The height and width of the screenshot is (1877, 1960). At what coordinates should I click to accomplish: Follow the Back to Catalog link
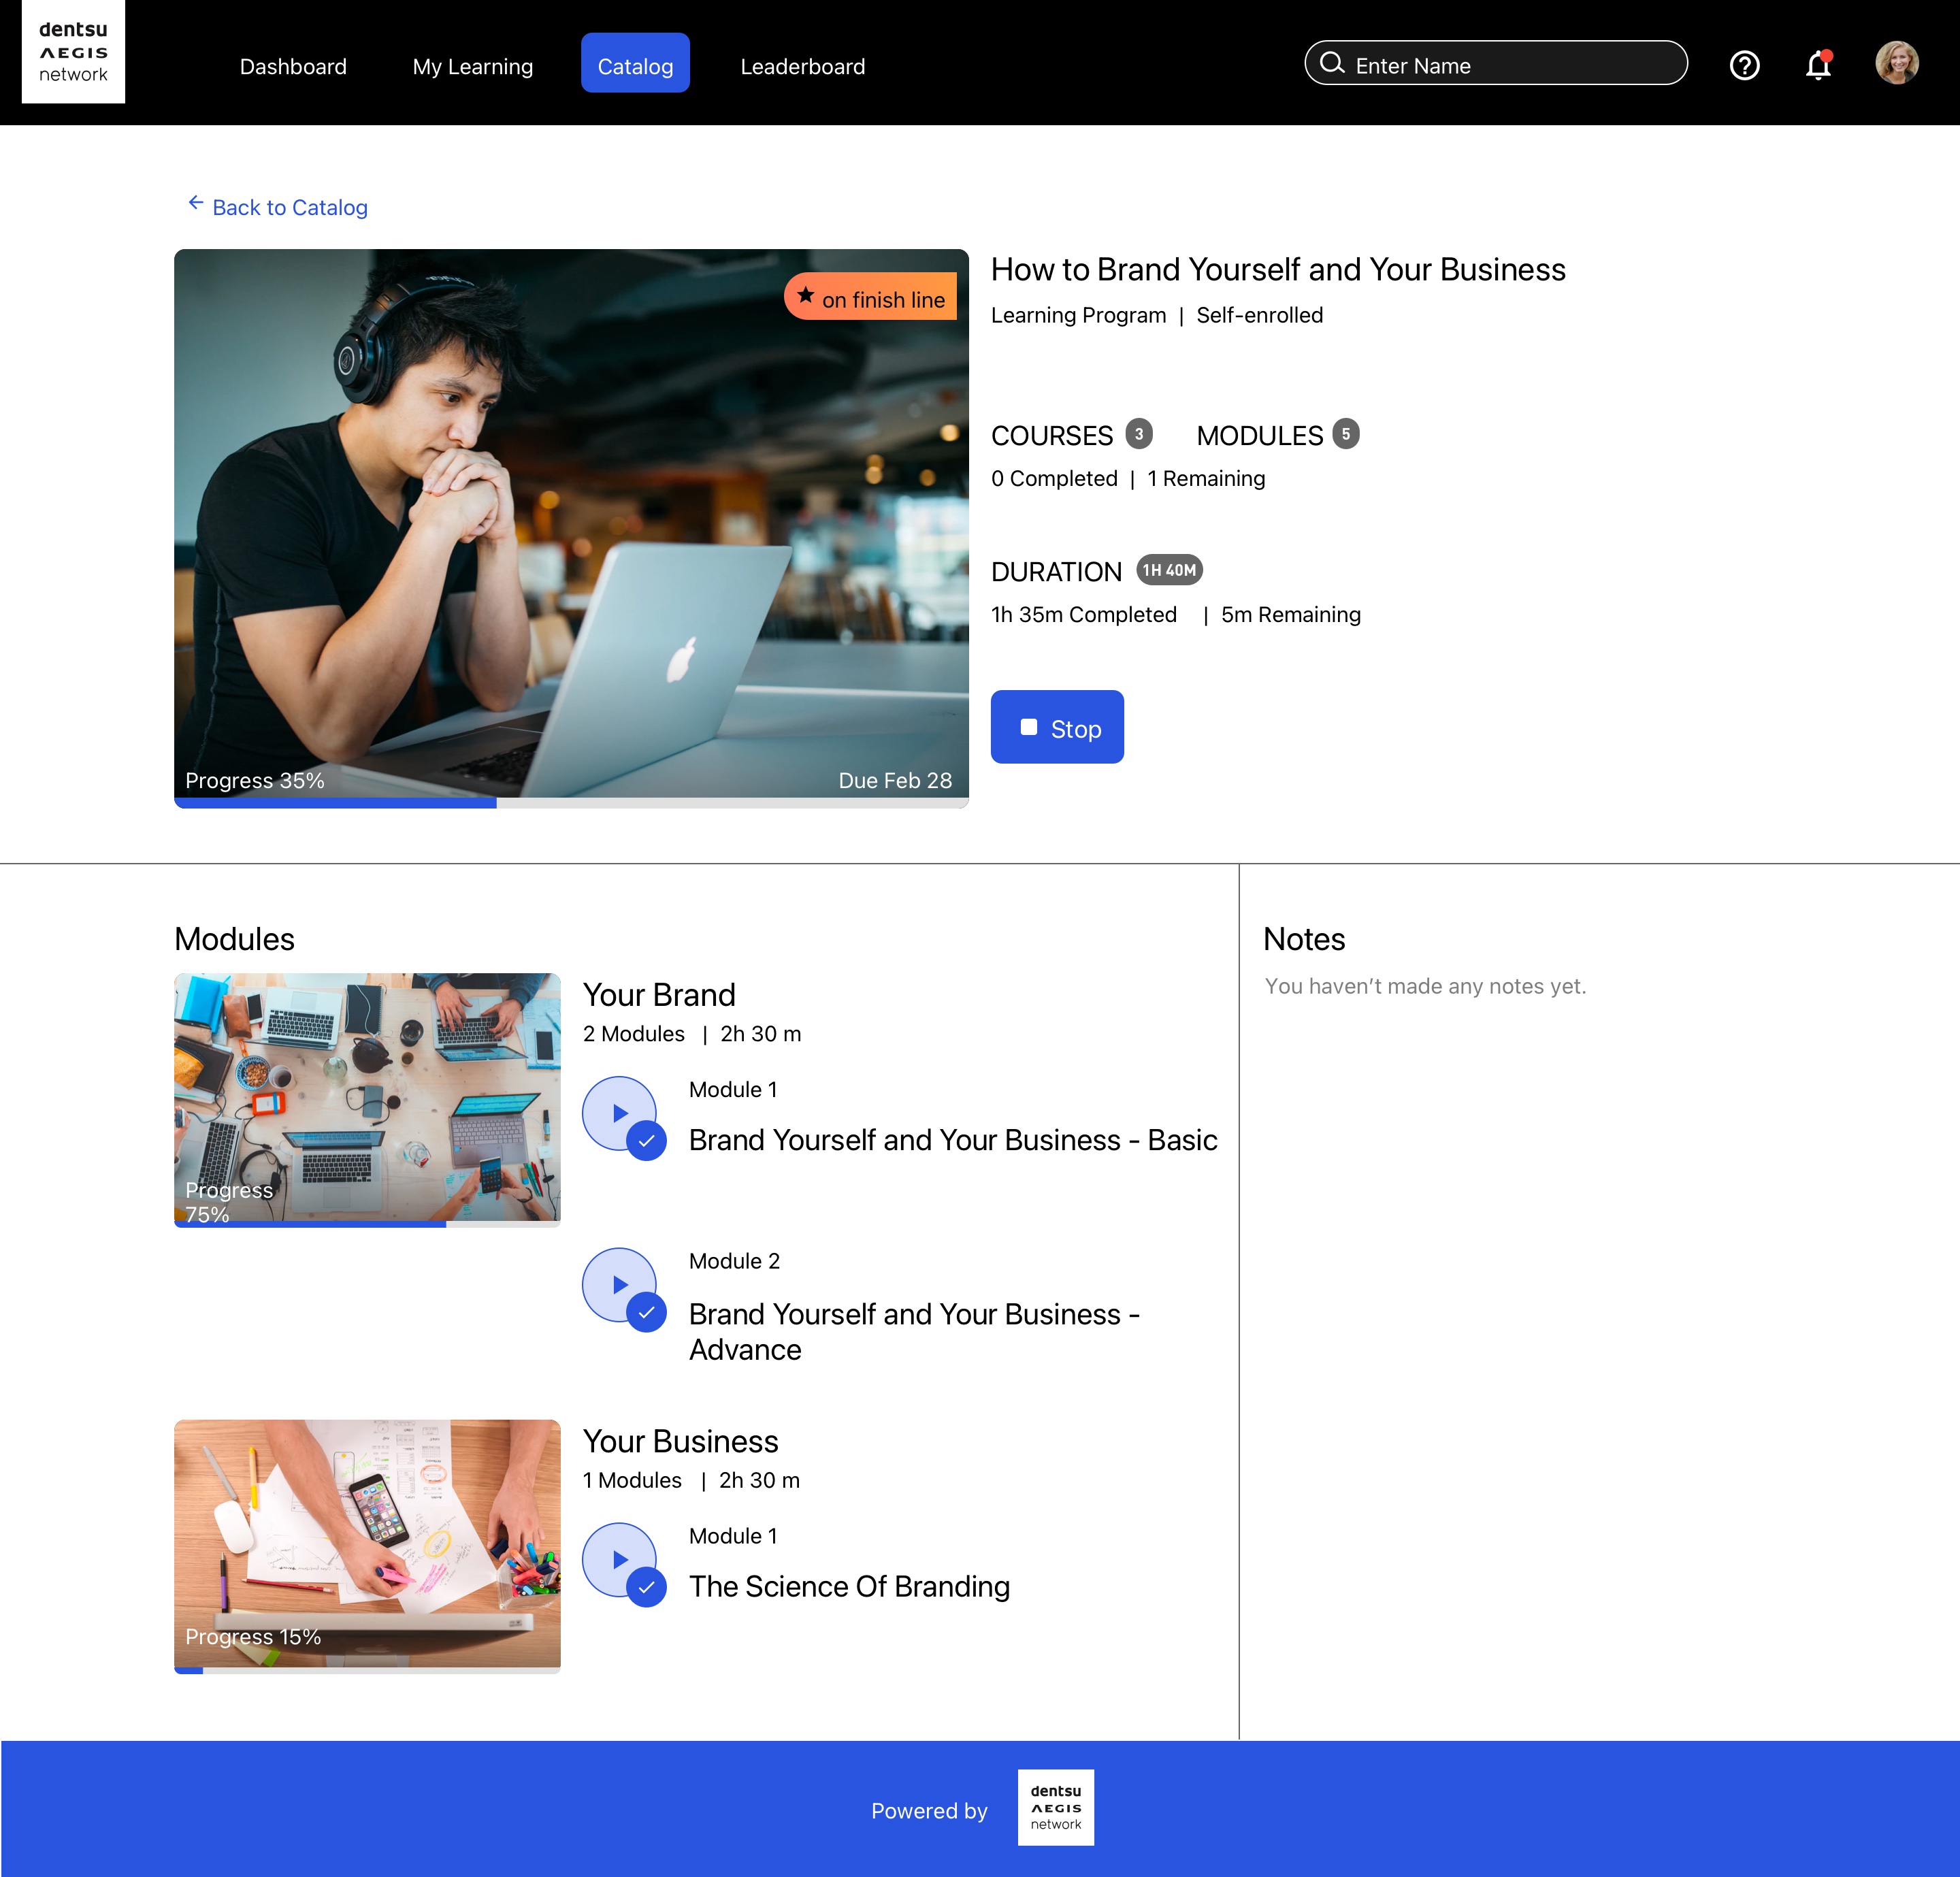pos(290,207)
